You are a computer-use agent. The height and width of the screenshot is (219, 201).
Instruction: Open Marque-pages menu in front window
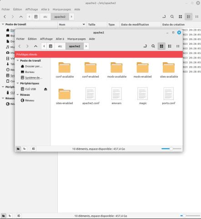coord(76,39)
